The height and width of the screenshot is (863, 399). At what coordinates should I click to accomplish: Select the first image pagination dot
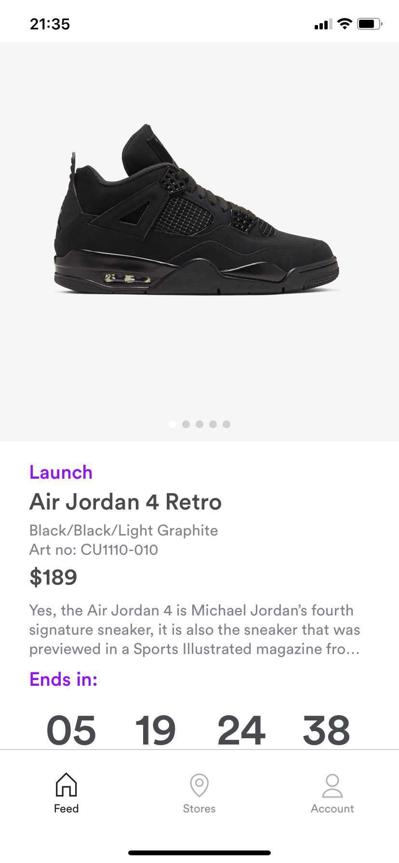(x=173, y=424)
